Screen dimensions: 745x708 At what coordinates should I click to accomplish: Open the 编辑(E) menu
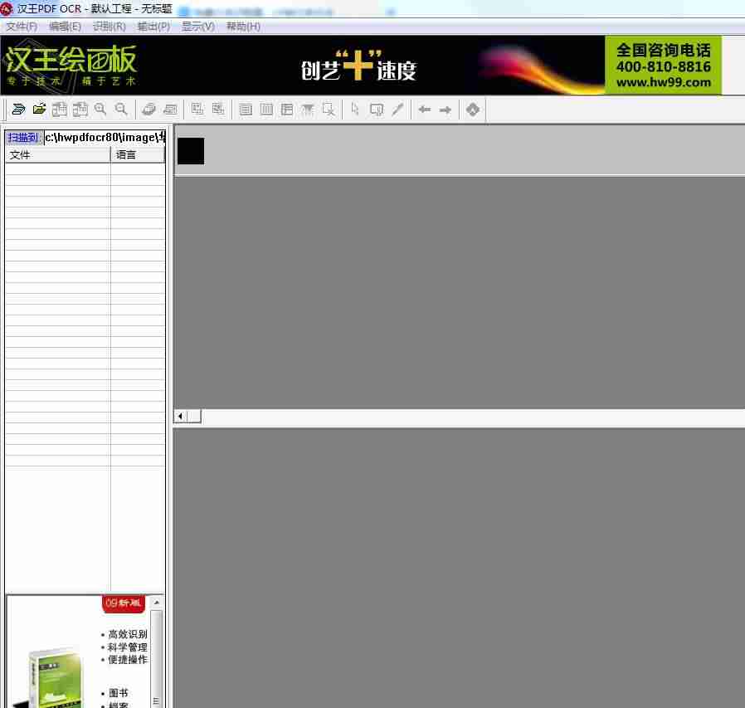point(65,27)
